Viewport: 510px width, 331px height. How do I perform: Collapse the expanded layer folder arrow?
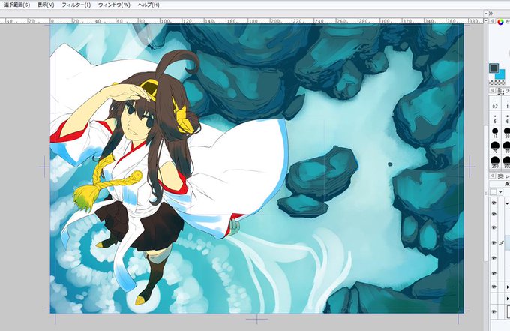point(507,203)
